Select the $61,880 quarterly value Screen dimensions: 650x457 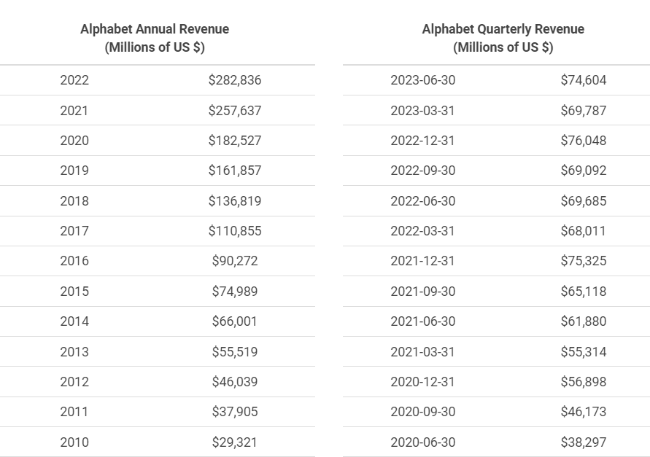583,321
